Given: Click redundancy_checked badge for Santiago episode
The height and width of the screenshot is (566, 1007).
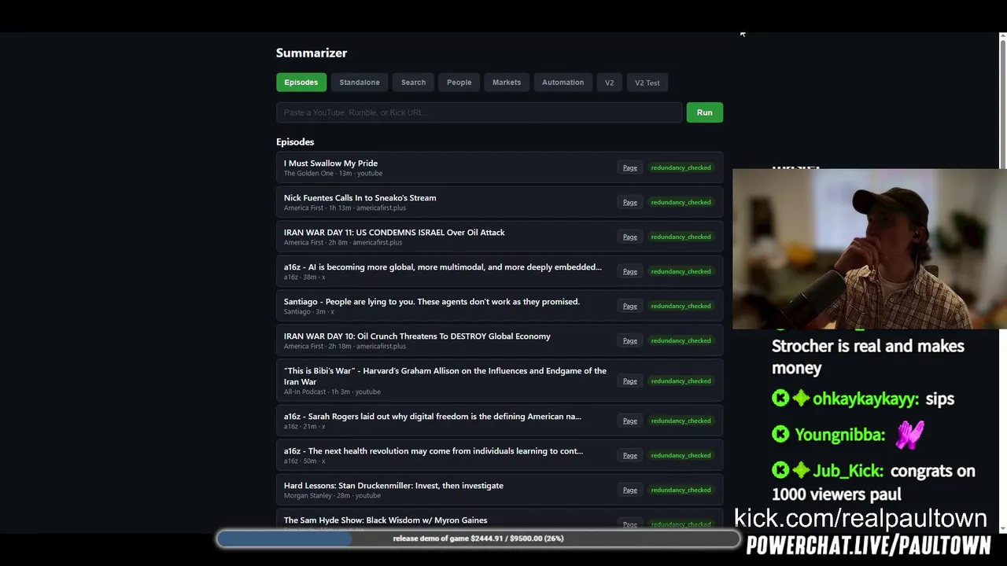Looking at the screenshot, I should click(681, 306).
